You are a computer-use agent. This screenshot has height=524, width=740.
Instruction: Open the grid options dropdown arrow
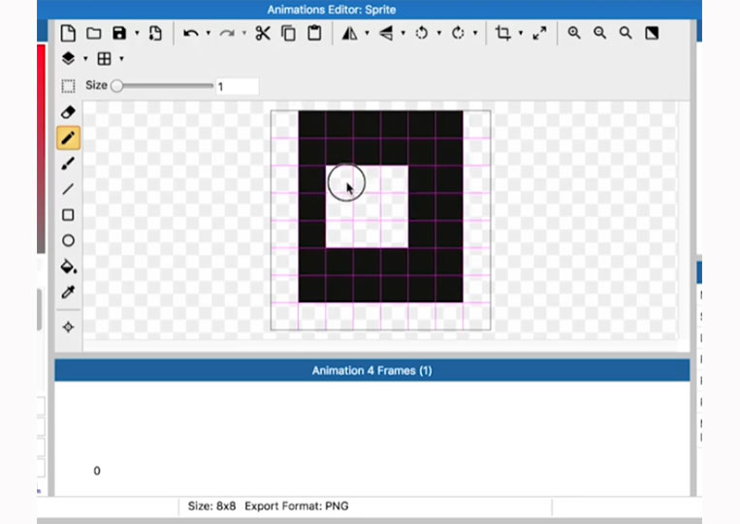[x=121, y=59]
